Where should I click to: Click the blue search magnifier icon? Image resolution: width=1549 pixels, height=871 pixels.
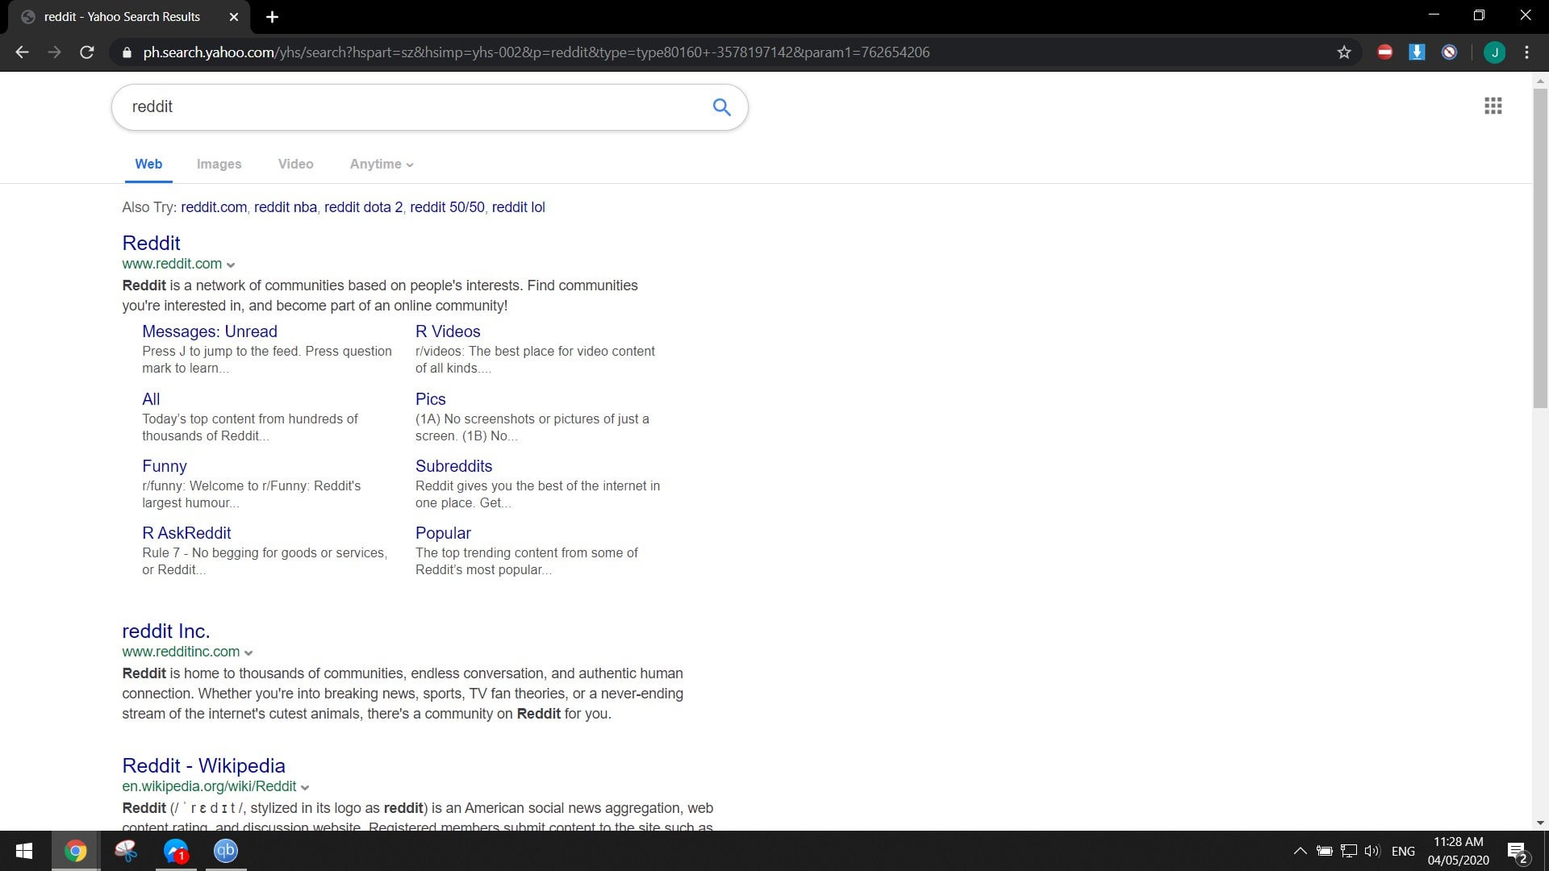click(721, 106)
